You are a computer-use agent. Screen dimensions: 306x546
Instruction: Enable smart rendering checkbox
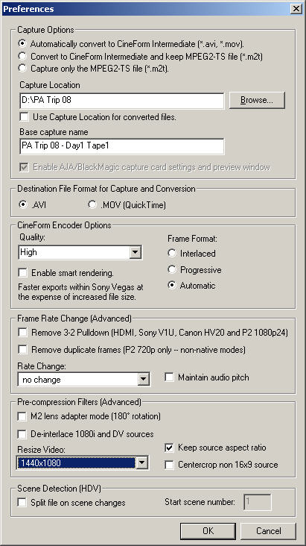[x=23, y=273]
